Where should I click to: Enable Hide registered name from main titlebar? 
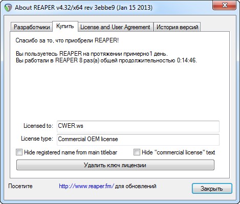point(19,152)
